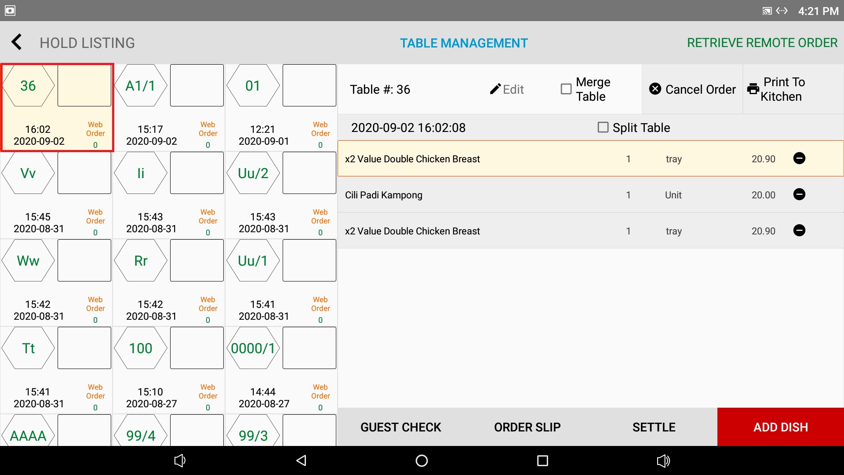Screen dimensions: 844x475
Task: Select held table Uu/2
Action: 253,173
